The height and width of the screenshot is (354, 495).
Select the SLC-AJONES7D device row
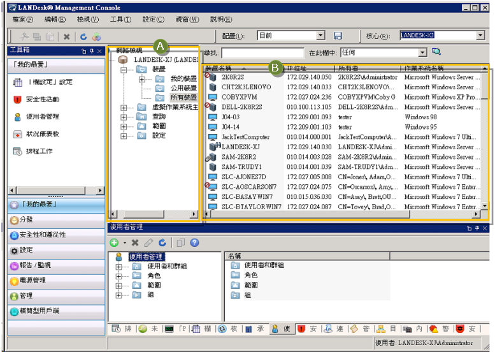coord(344,177)
